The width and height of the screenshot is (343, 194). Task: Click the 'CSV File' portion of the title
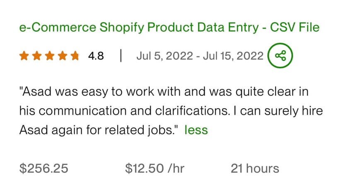pyautogui.click(x=295, y=27)
